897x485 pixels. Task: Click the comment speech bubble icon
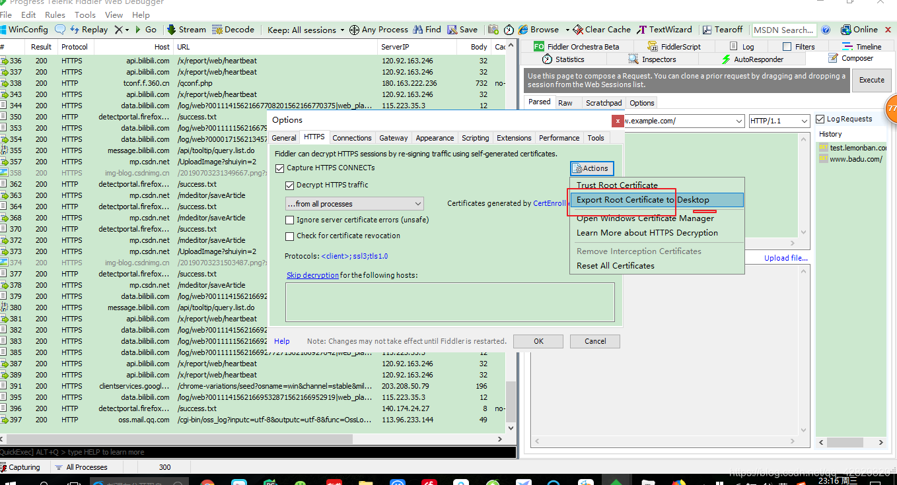pos(60,30)
